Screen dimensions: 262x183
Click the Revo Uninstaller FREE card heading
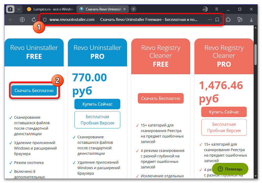(34, 52)
